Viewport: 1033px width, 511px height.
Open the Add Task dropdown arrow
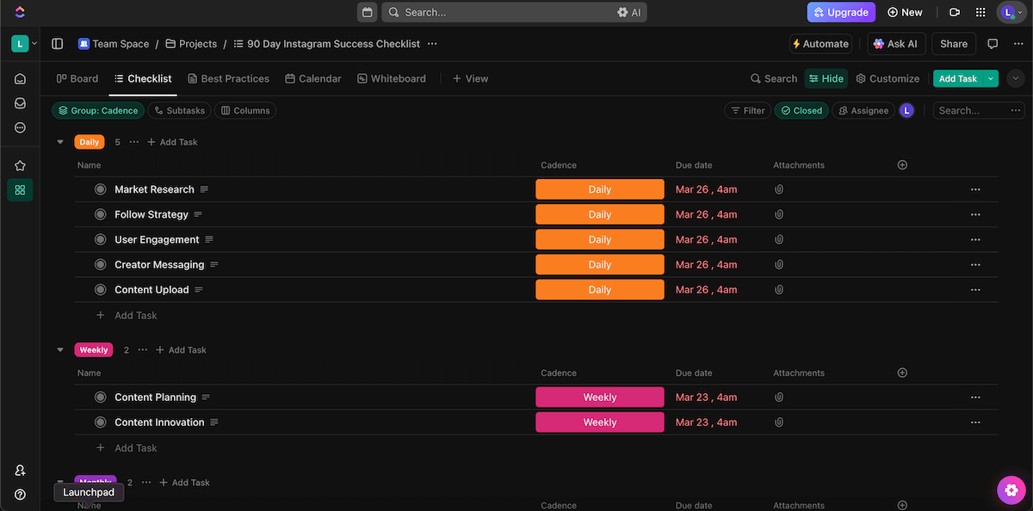(x=991, y=78)
